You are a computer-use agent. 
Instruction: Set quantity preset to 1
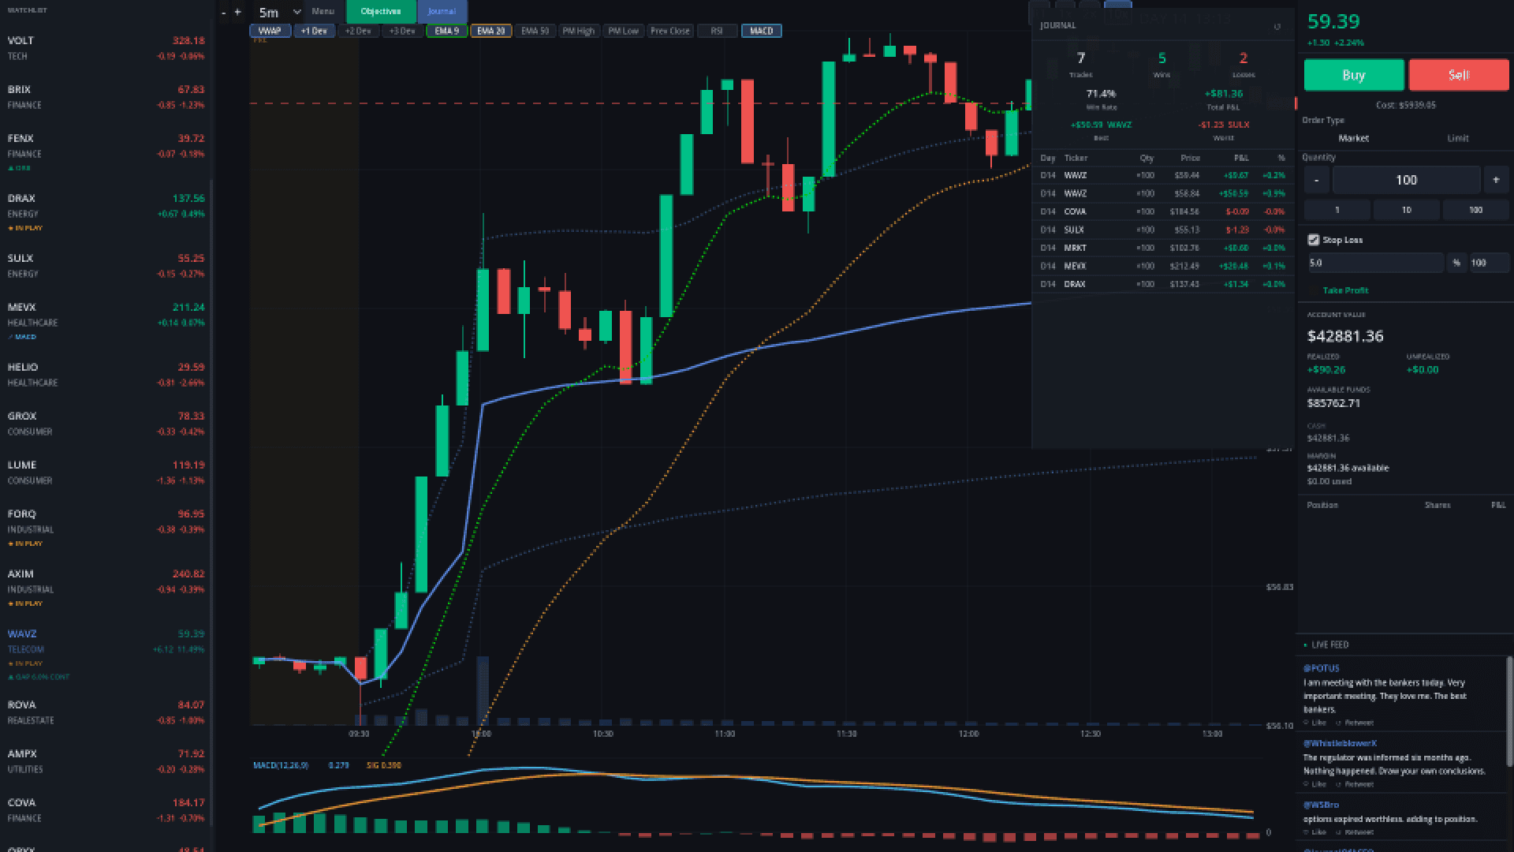1337,210
